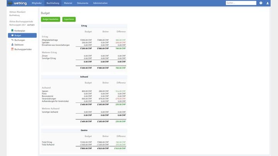The width and height of the screenshot is (278, 156).
Task: Click the Buchungen arrows icon
Action: pyautogui.click(x=12, y=40)
